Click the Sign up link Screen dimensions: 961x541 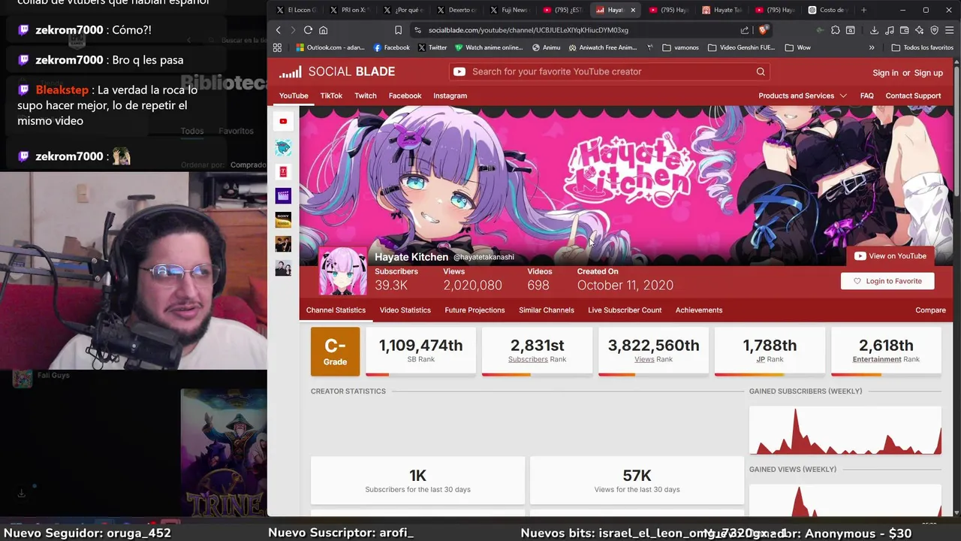click(928, 73)
